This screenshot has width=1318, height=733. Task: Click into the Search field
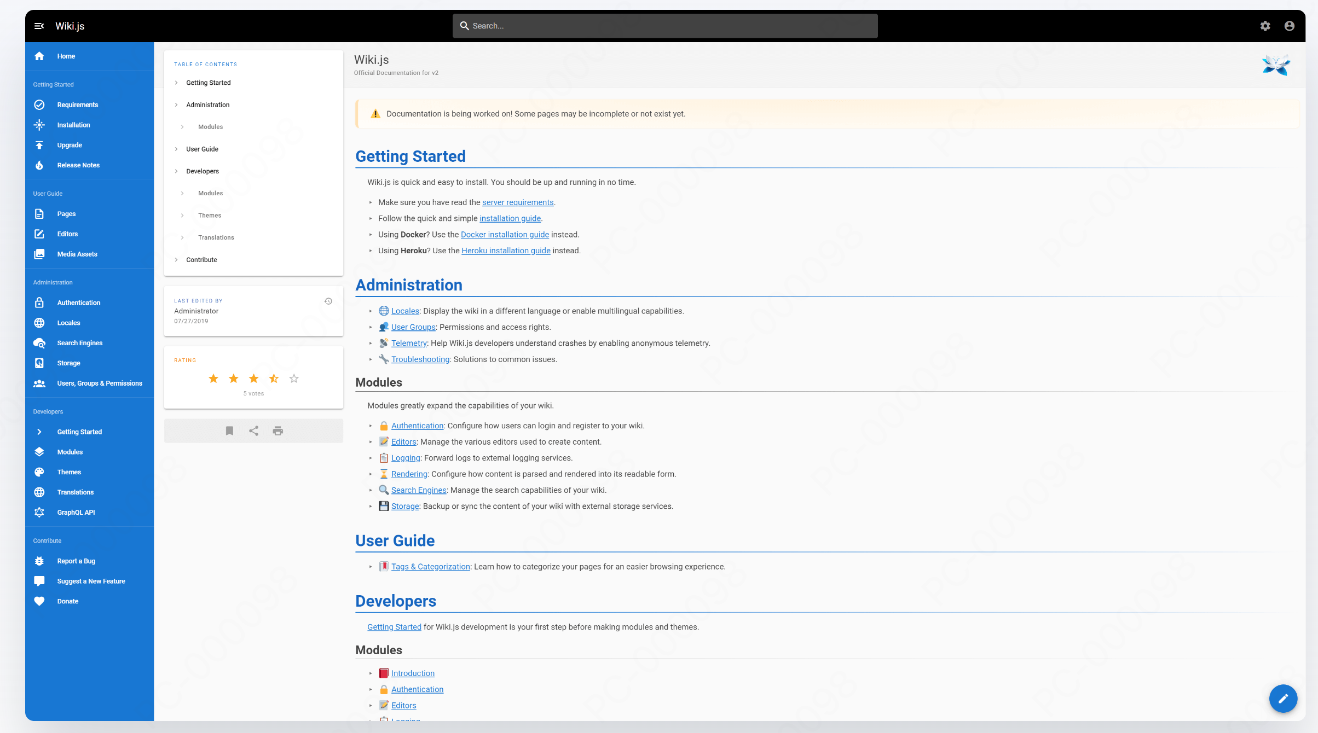click(665, 26)
